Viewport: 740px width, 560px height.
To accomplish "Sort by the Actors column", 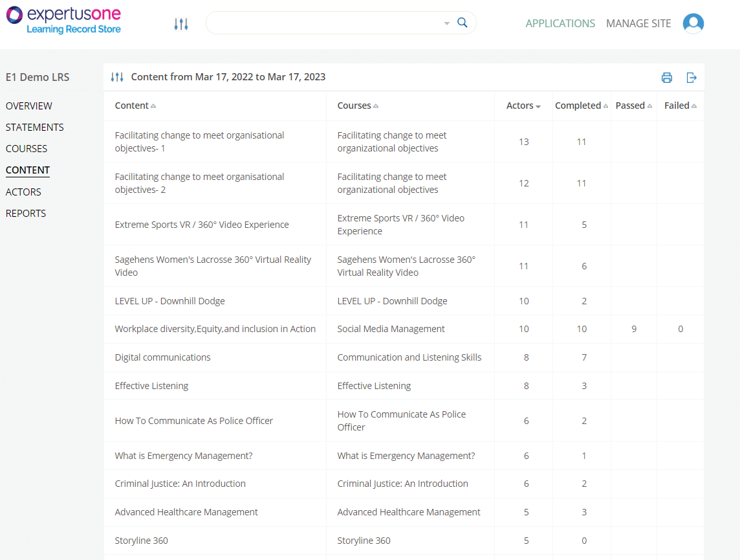I will click(523, 106).
